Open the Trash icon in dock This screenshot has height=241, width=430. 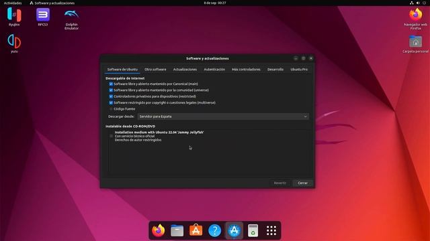click(253, 230)
